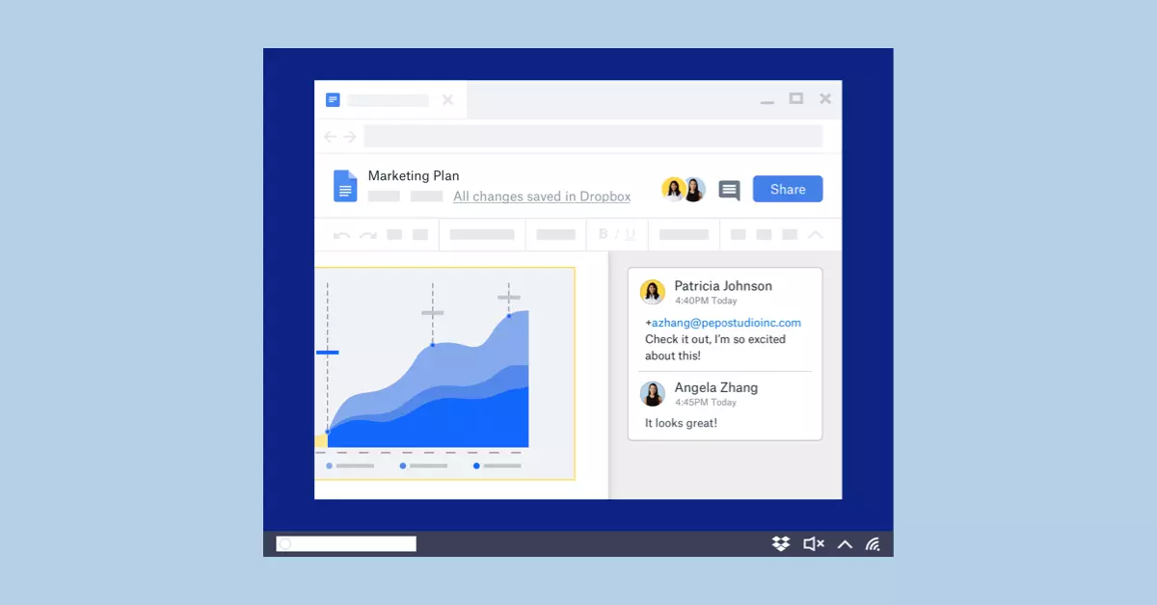Select the area chart in the document
1157x605 pixels.
[444, 373]
